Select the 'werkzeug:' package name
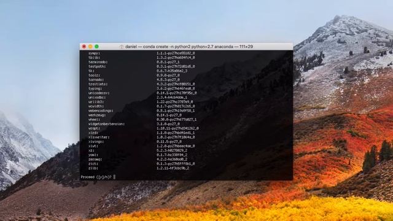393x221 pixels. coord(97,115)
